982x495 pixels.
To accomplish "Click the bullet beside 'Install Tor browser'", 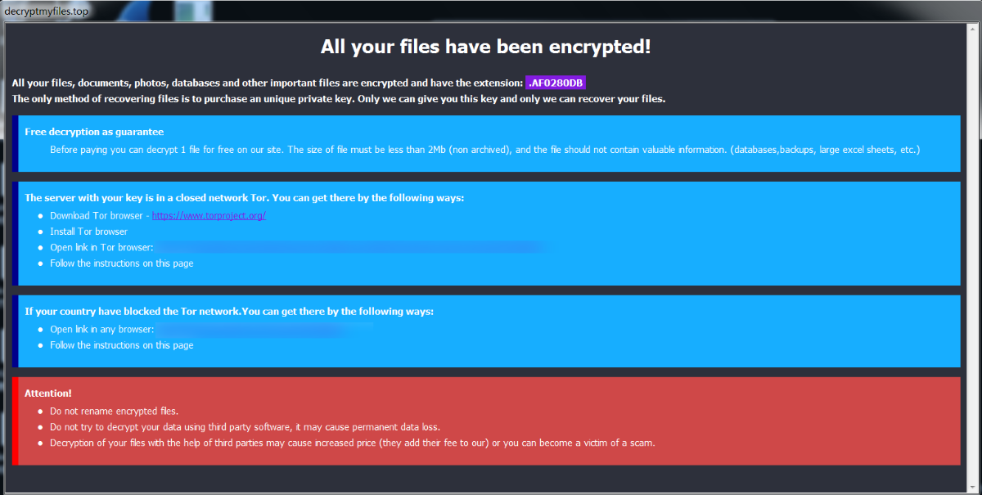I will [41, 232].
